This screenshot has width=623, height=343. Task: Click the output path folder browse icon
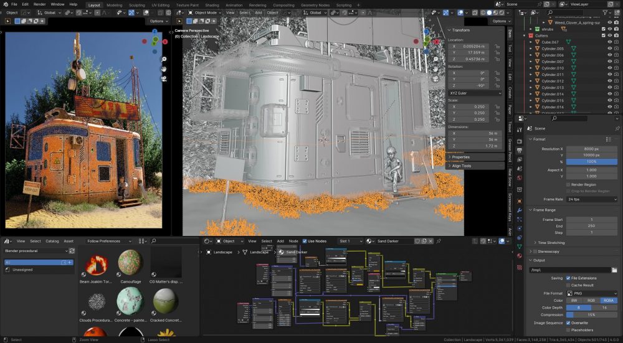tap(614, 270)
